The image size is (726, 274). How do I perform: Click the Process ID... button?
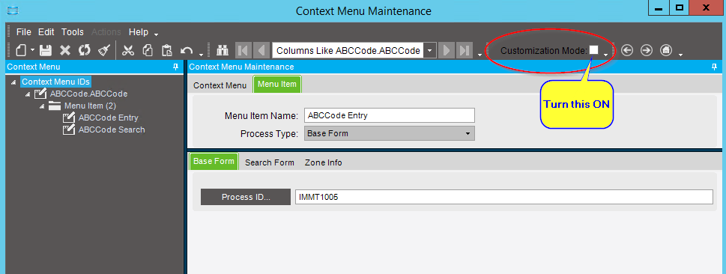[x=246, y=197]
